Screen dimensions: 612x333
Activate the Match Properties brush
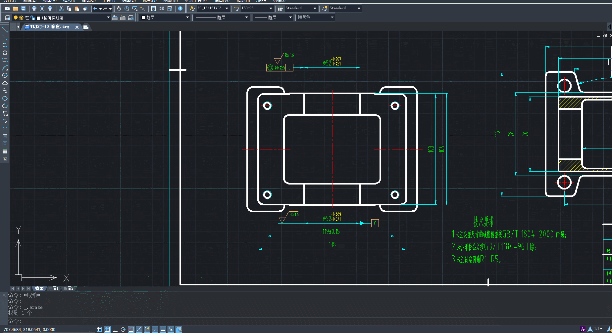click(x=85, y=8)
